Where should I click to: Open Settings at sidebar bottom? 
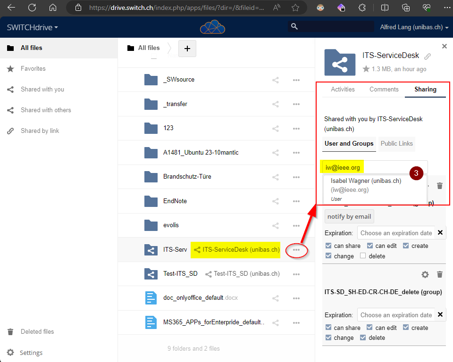tap(59, 353)
